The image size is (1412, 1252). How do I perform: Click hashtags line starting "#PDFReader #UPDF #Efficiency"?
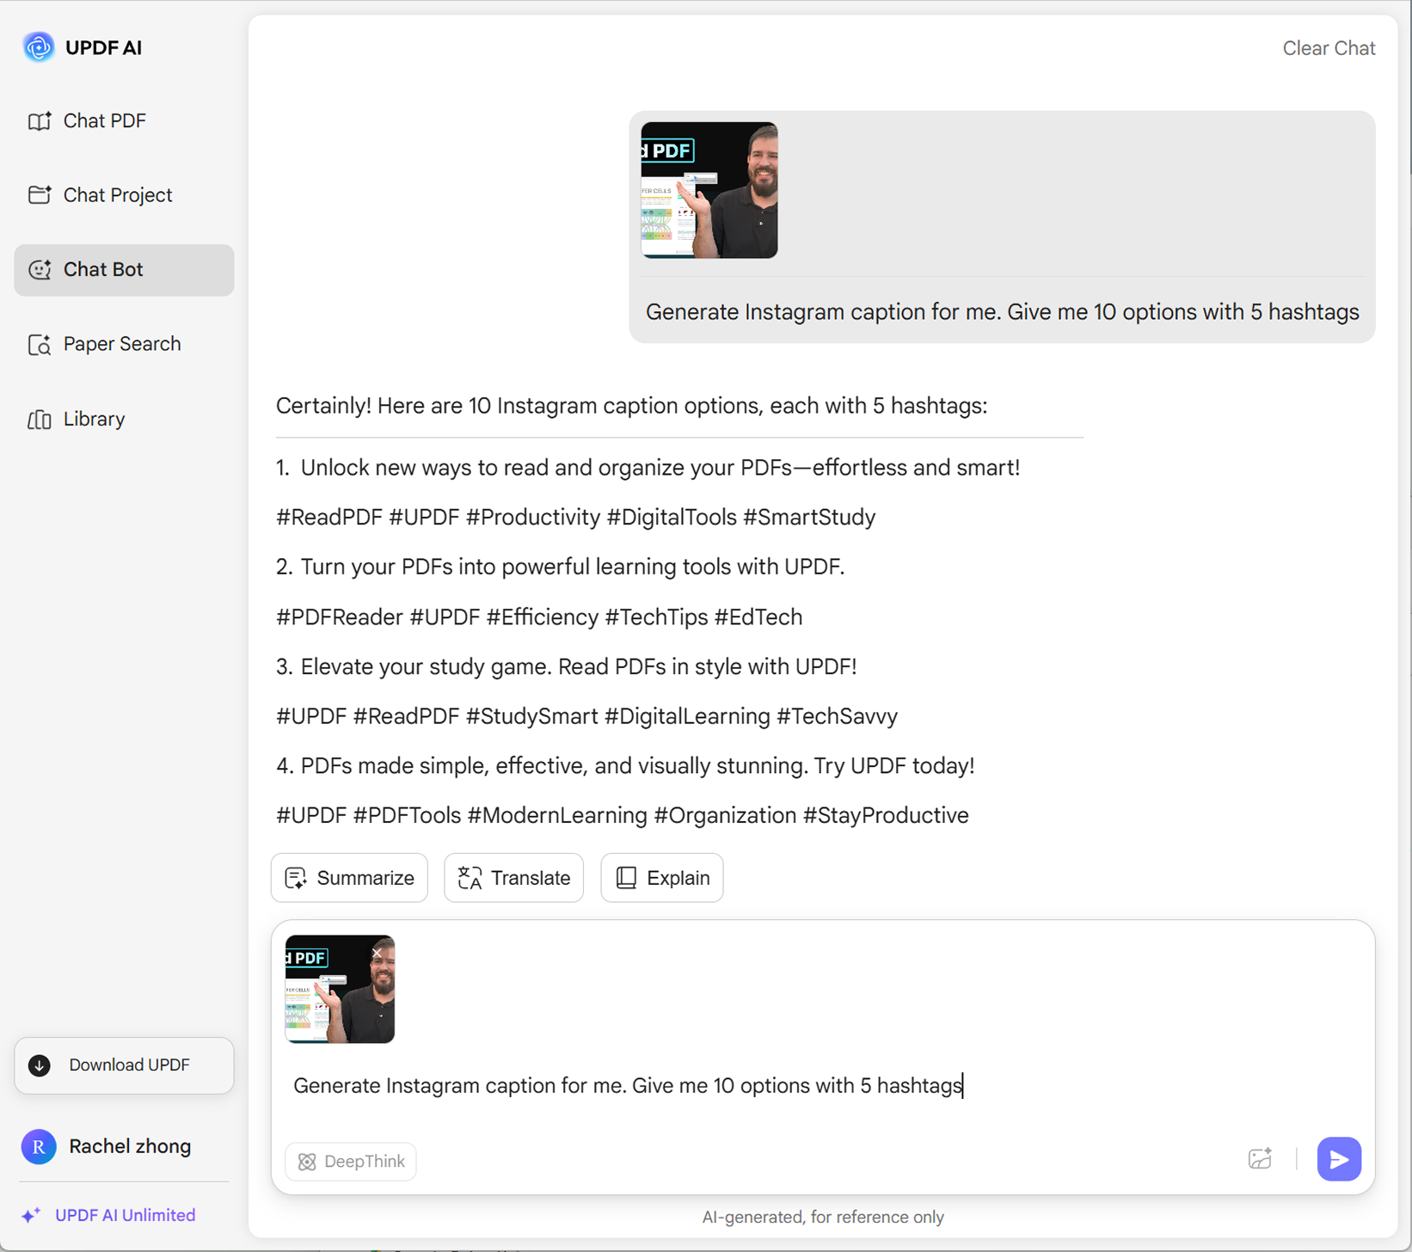click(539, 617)
